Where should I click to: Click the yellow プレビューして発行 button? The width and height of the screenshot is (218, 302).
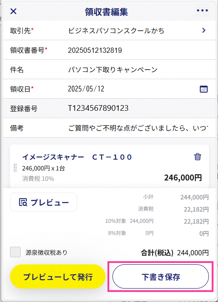[58, 276]
